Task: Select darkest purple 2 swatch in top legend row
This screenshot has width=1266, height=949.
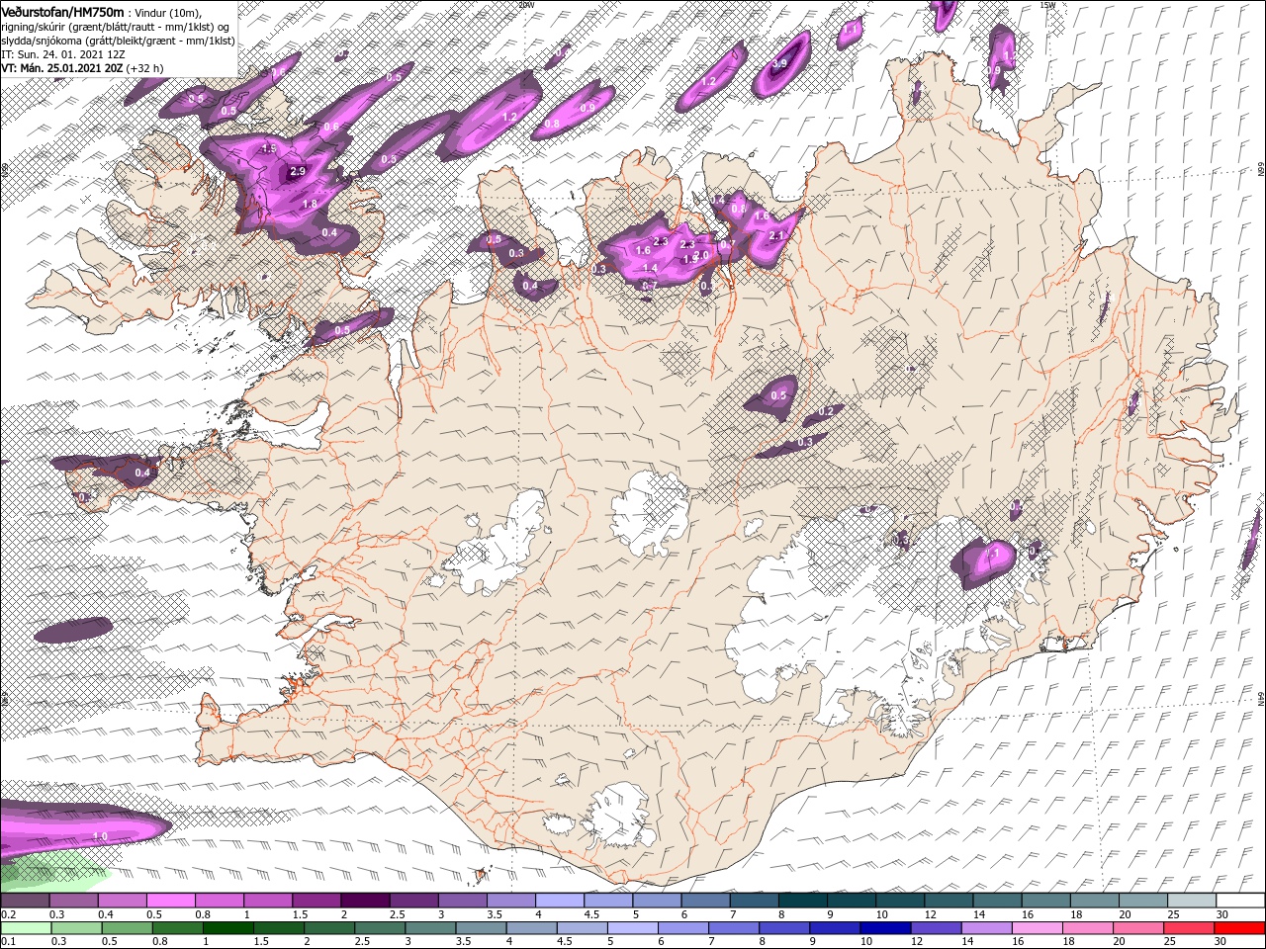Action: (x=364, y=900)
